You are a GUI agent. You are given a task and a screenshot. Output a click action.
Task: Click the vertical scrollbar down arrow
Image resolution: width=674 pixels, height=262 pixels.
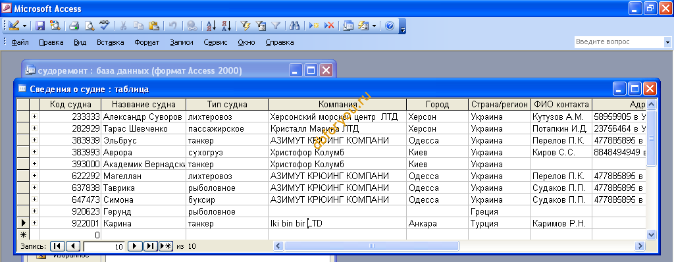coord(651,234)
